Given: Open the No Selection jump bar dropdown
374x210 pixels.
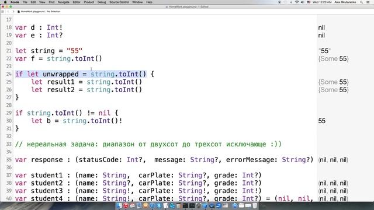Looking at the screenshot, I should (53, 12).
